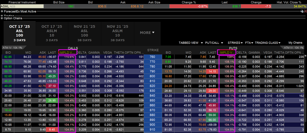Click call last 49.25 green cell
The width and height of the screenshot is (307, 133).
(52, 76)
